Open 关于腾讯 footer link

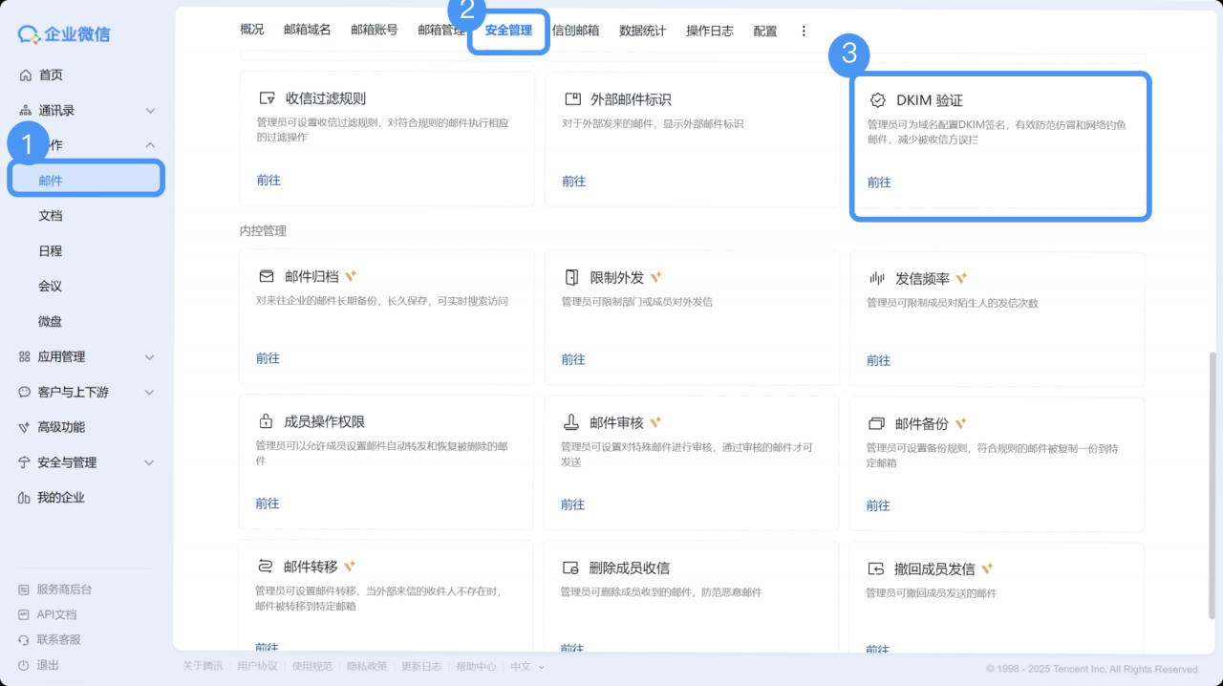203,667
